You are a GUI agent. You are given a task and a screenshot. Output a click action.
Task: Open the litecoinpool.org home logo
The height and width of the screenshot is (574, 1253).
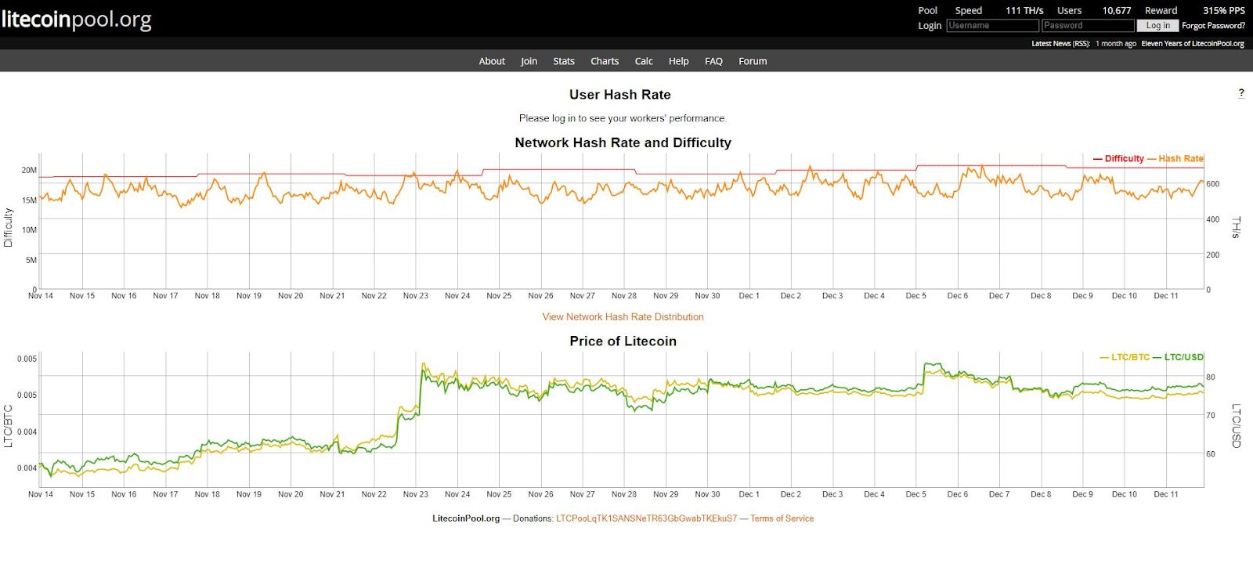click(77, 19)
